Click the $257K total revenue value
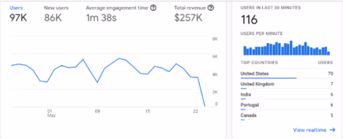Image resolution: width=343 pixels, height=139 pixels. pos(188,18)
